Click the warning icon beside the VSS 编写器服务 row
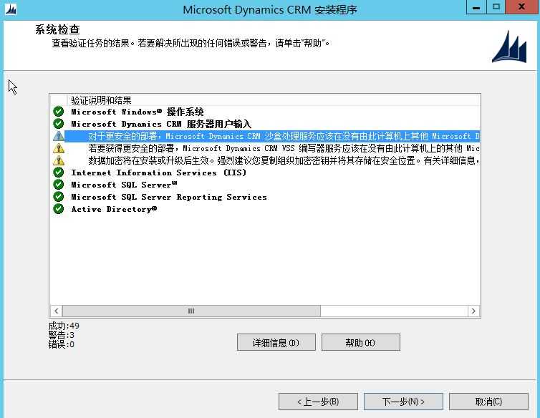 59,148
